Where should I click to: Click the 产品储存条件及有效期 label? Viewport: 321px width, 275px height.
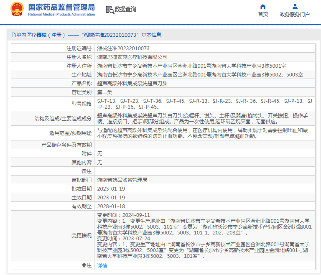[x=66, y=145]
